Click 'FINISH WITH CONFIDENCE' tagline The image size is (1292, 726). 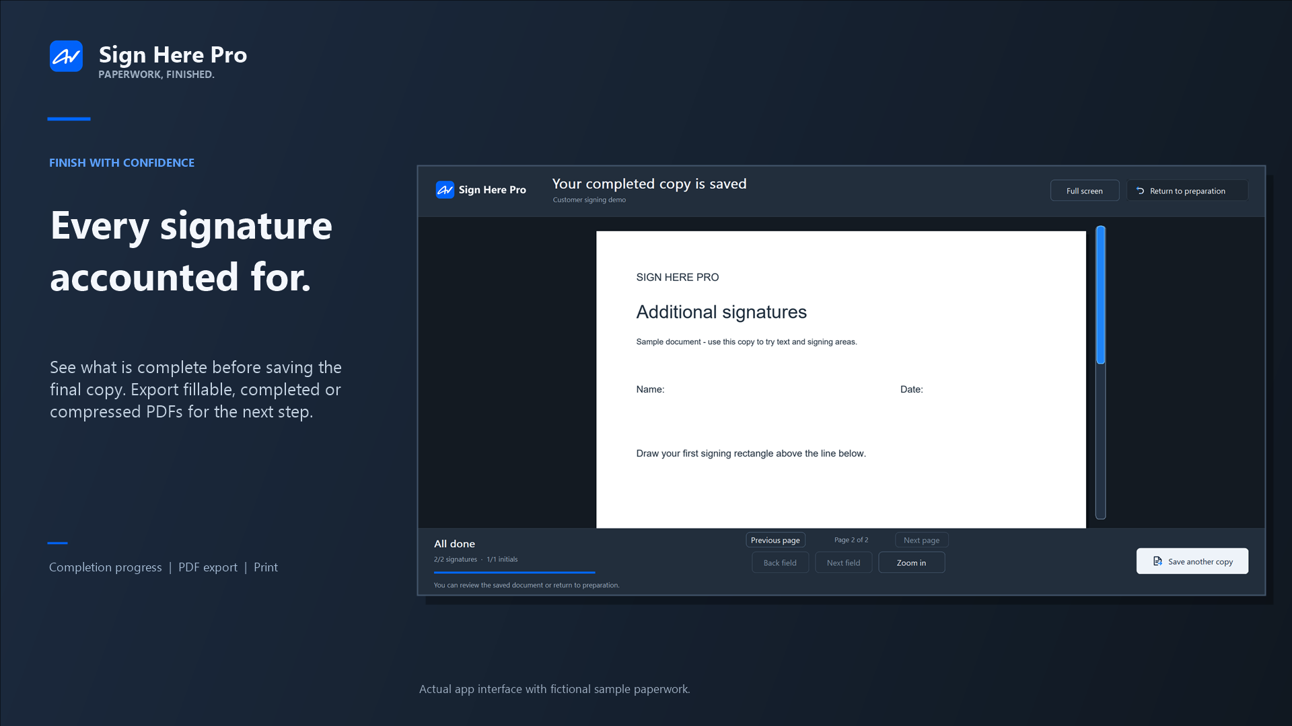click(x=122, y=163)
